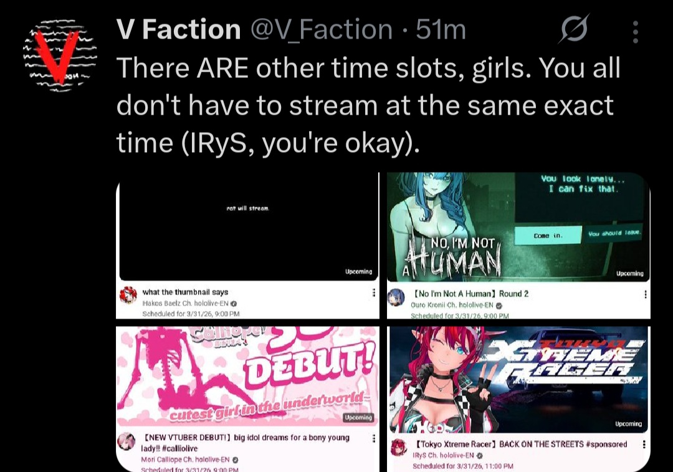
Task: Open the Xtreme Racer thumbnail
Action: pyautogui.click(x=519, y=379)
